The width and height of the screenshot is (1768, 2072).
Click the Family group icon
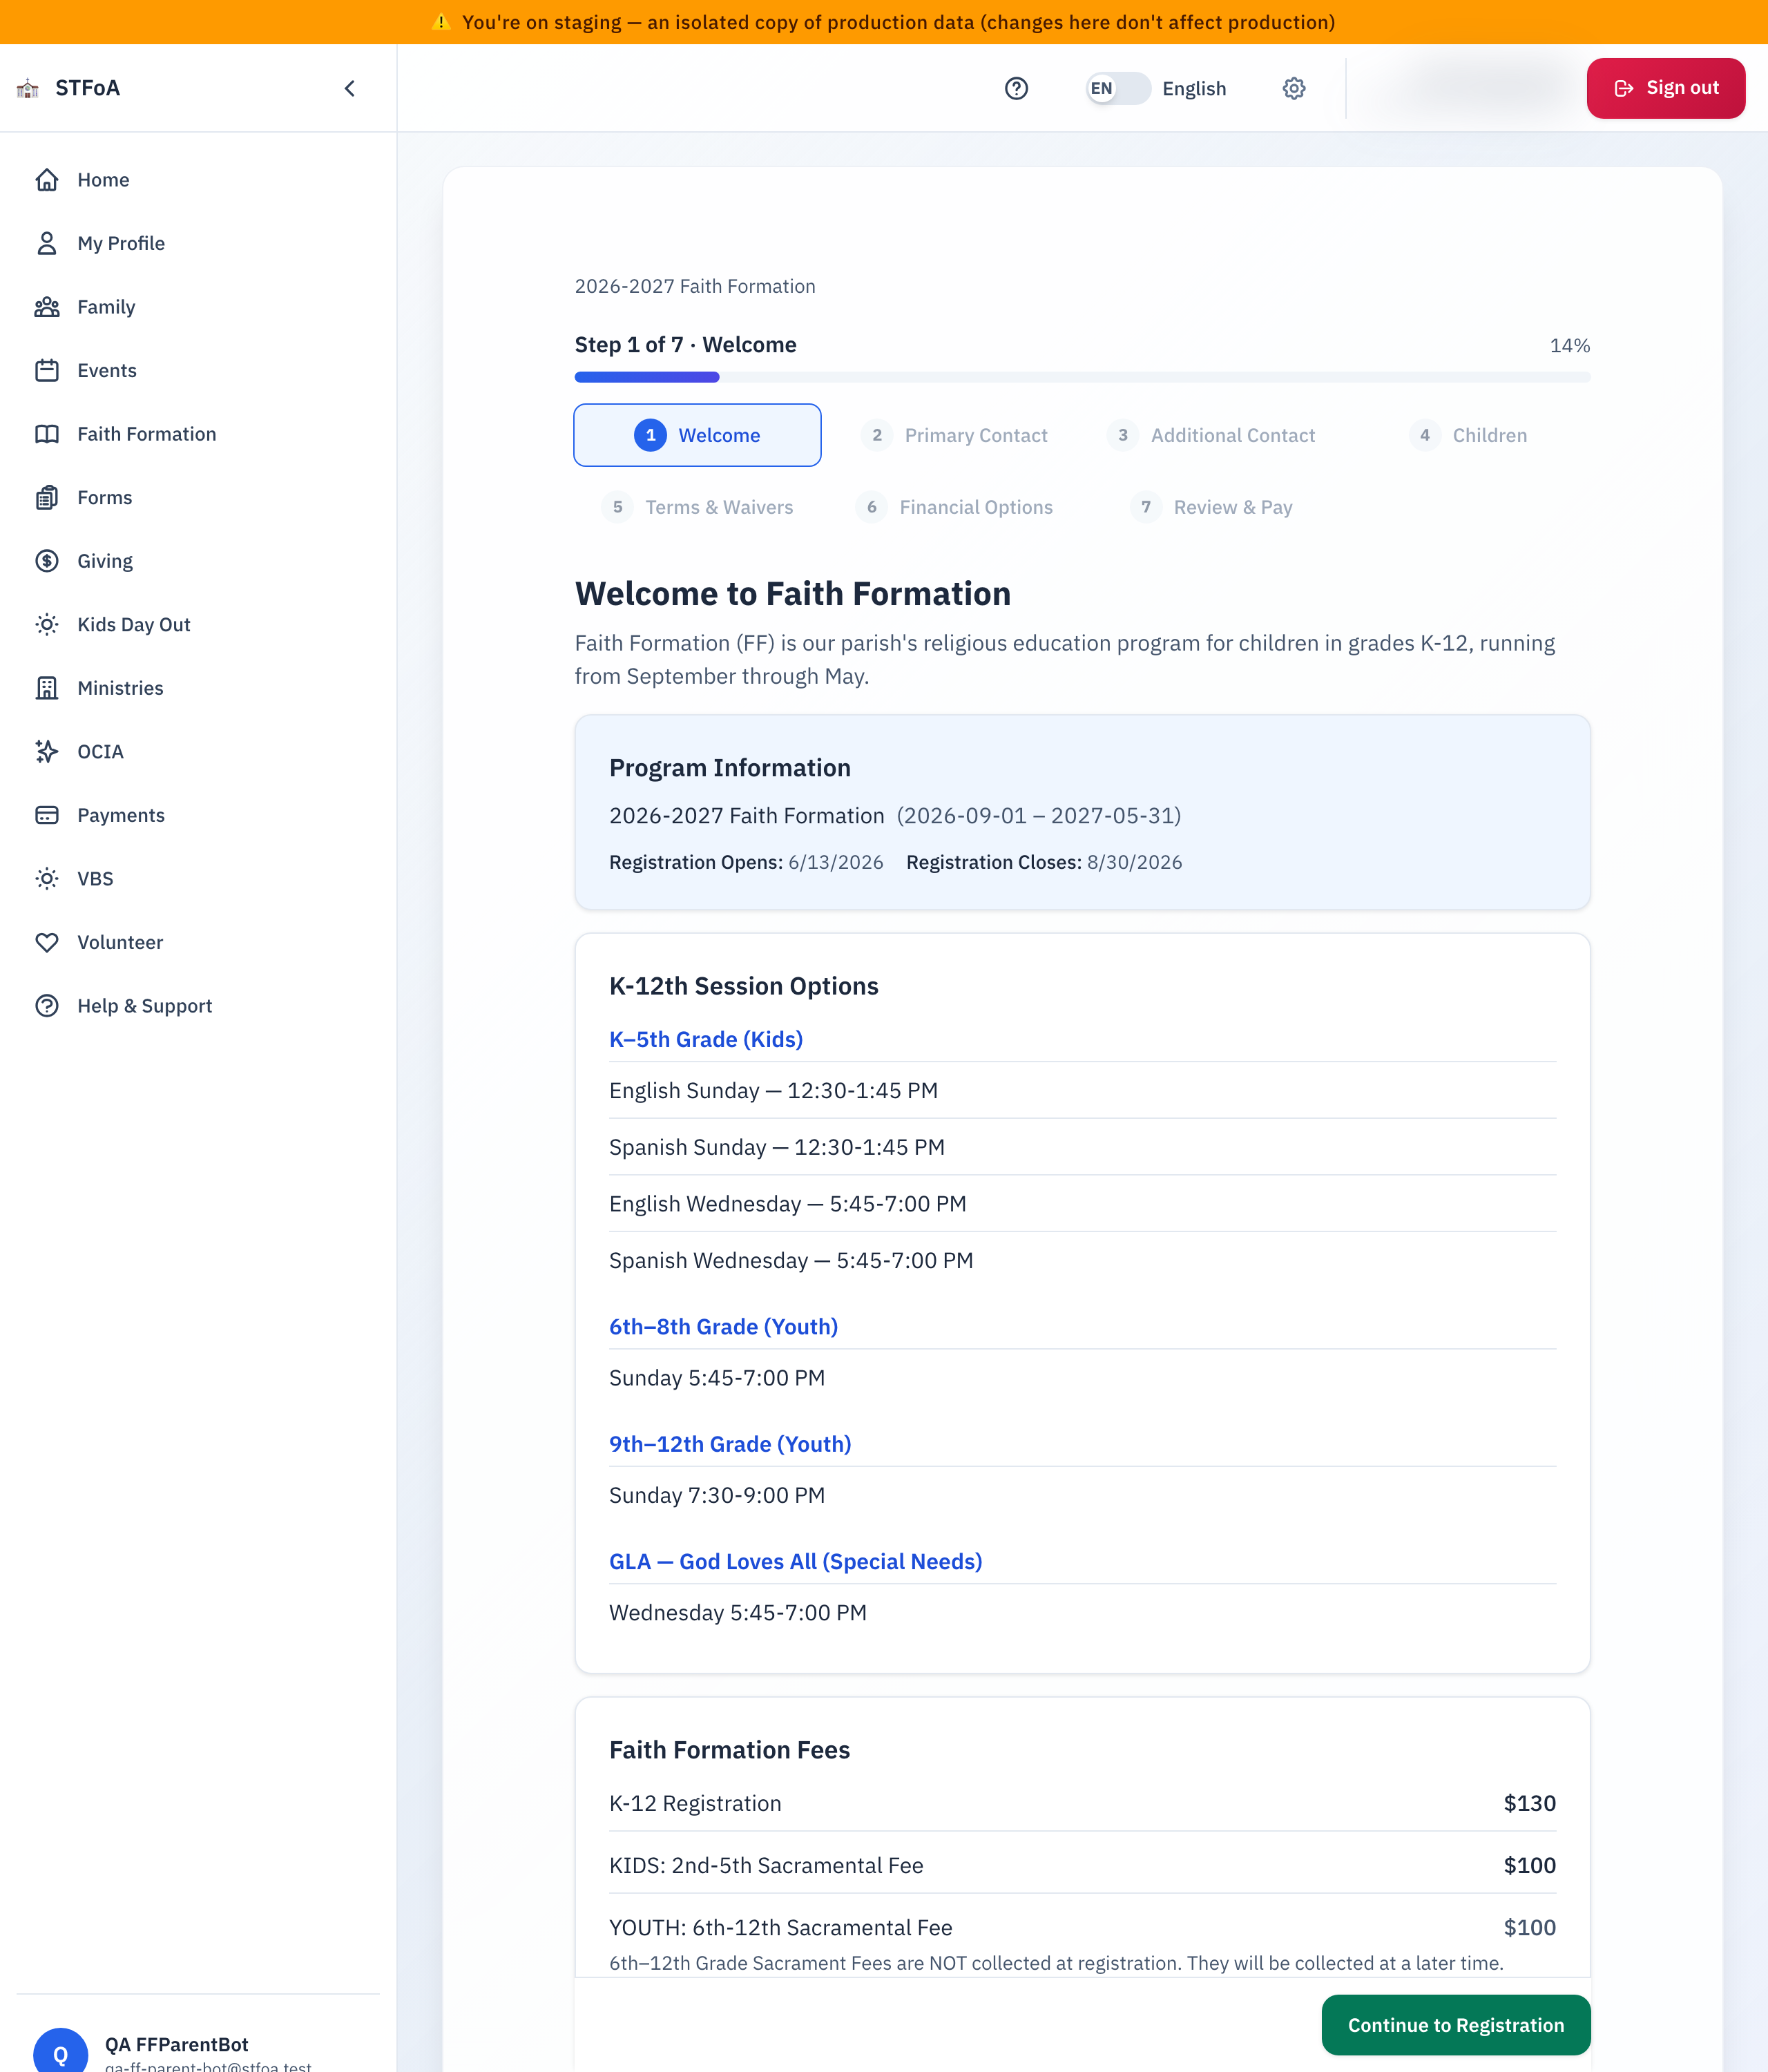tap(47, 307)
